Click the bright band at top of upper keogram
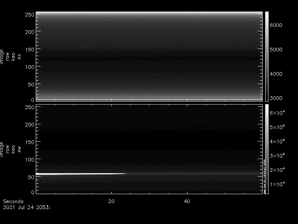 click(x=149, y=13)
